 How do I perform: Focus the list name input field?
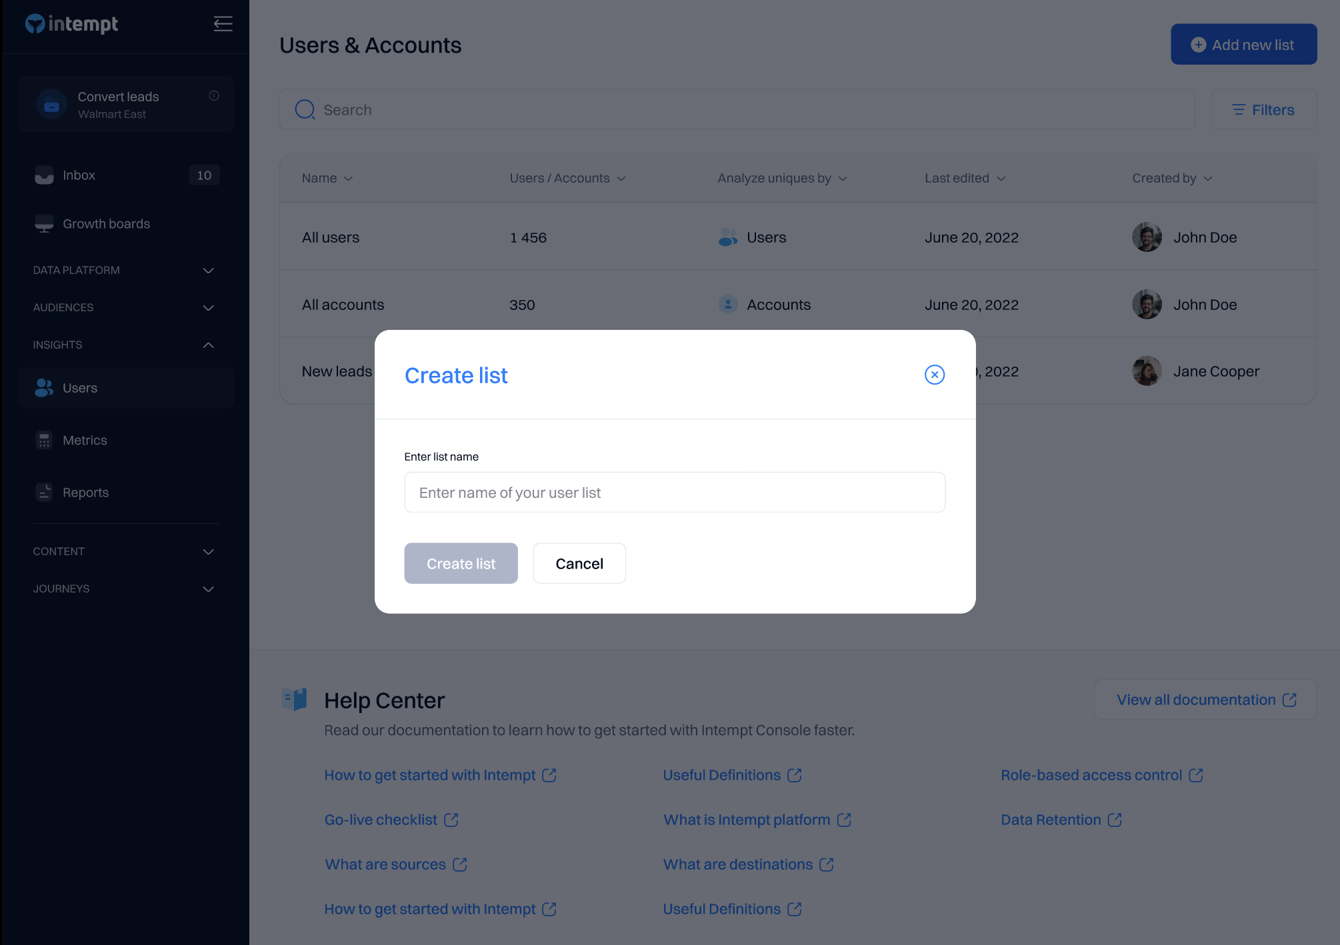pyautogui.click(x=674, y=492)
